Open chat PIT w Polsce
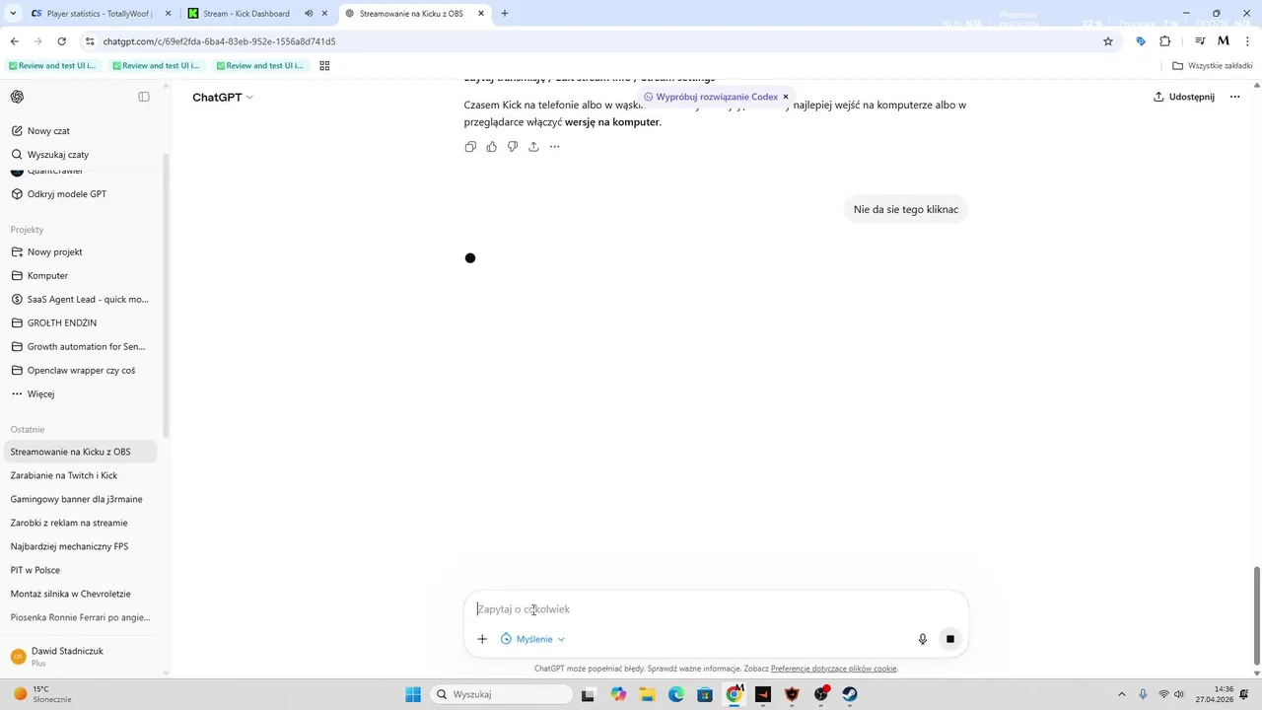 (79, 570)
